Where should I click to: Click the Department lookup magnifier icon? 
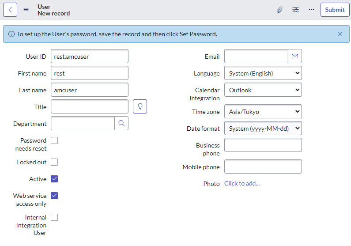[121, 124]
